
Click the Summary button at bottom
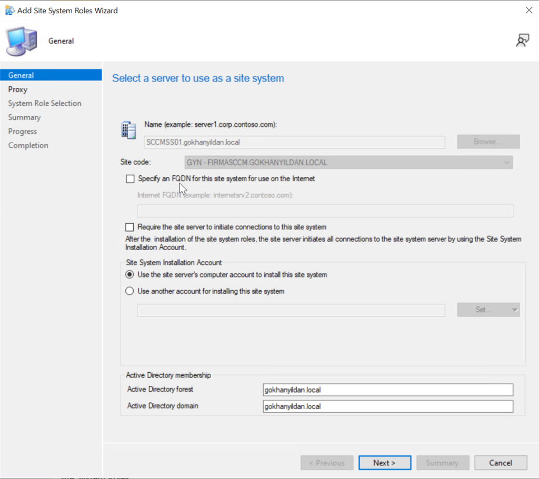[x=443, y=463]
